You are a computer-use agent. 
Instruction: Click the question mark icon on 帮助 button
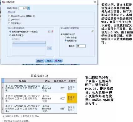click(56, 61)
